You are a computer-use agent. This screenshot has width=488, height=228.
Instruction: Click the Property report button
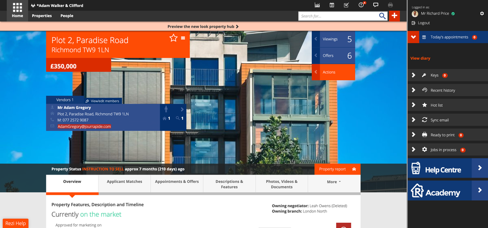[x=337, y=169]
